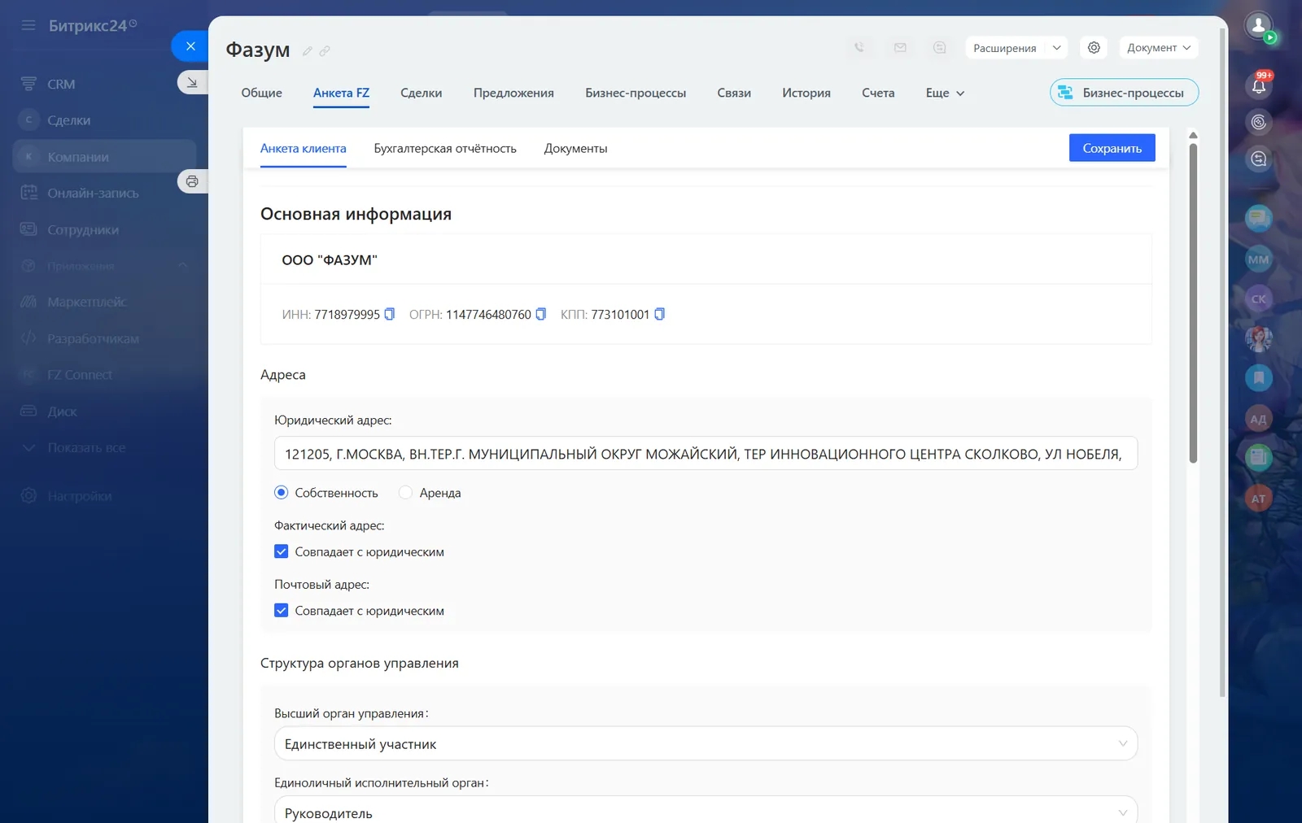Click the link icon next to company title
1302x823 pixels.
325,51
